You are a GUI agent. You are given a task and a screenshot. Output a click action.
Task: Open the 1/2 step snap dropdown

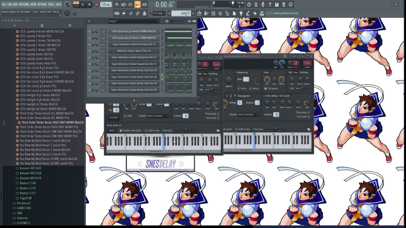[159, 13]
